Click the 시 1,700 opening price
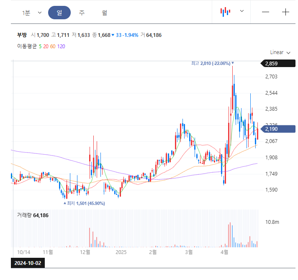The image size is (298, 280). [40, 35]
